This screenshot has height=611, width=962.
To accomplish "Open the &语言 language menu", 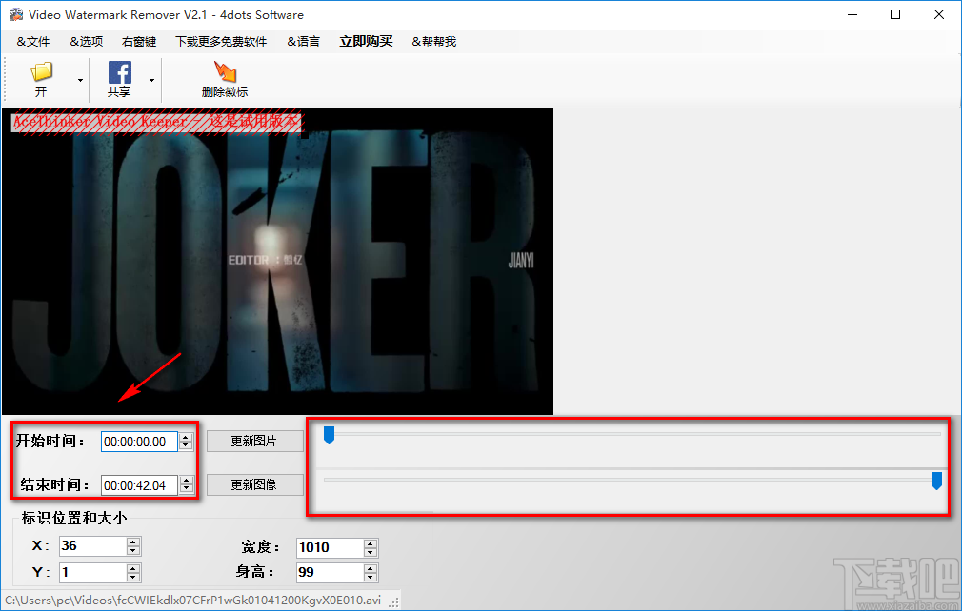I will pos(303,41).
